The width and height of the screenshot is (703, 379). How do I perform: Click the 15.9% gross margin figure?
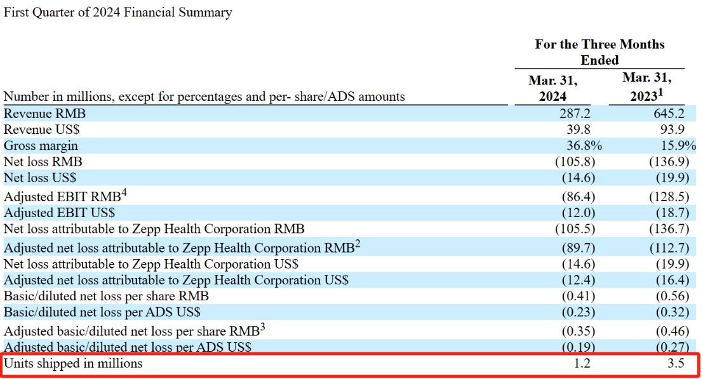(x=678, y=146)
